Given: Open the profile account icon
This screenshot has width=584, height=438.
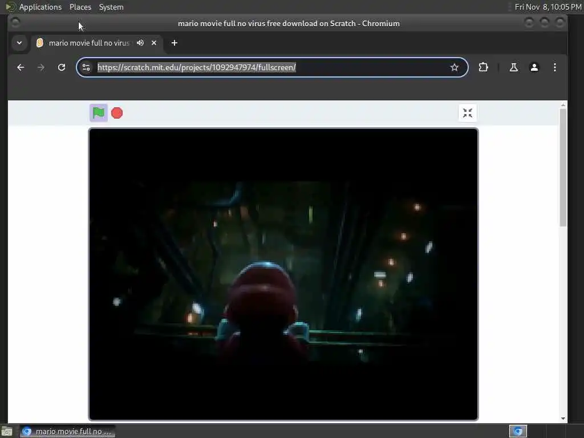Looking at the screenshot, I should click(534, 67).
